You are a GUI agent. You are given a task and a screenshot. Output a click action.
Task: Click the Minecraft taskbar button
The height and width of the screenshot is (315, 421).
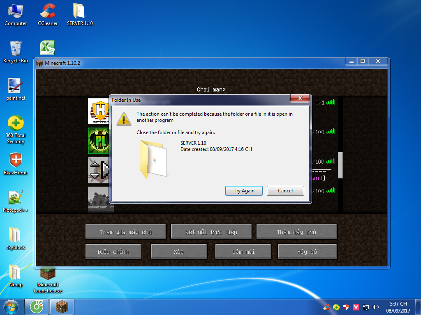click(x=62, y=307)
